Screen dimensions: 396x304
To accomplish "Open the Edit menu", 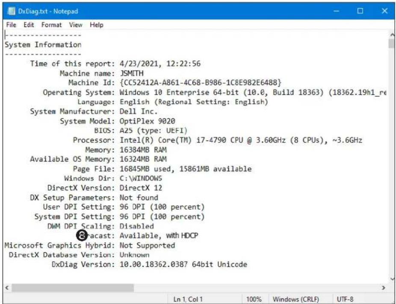I will pos(29,25).
